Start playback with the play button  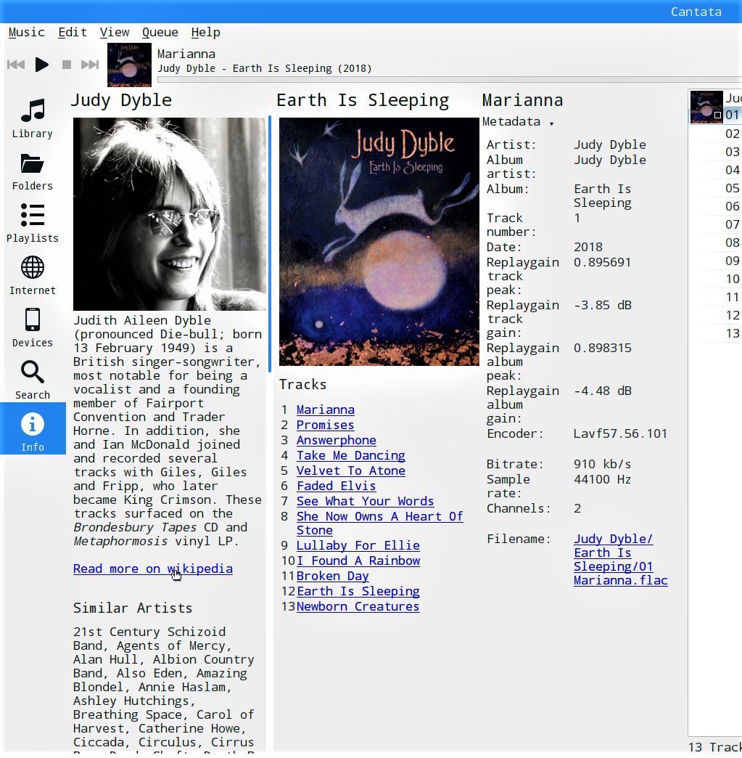42,65
